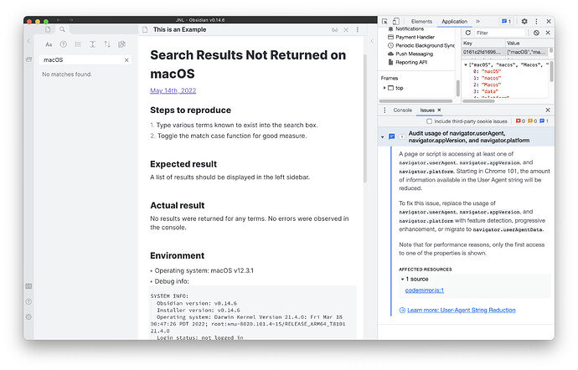Clear the macOS search query
578x370 pixels.
point(126,60)
